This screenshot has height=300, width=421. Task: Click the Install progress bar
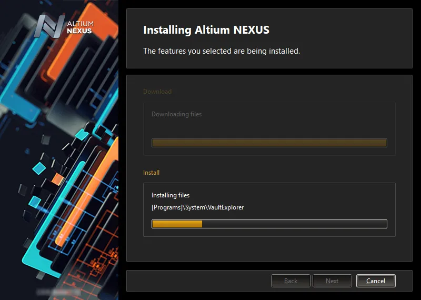pyautogui.click(x=269, y=224)
